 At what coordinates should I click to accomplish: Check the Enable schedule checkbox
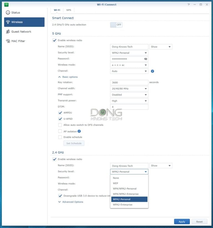click(x=60, y=137)
